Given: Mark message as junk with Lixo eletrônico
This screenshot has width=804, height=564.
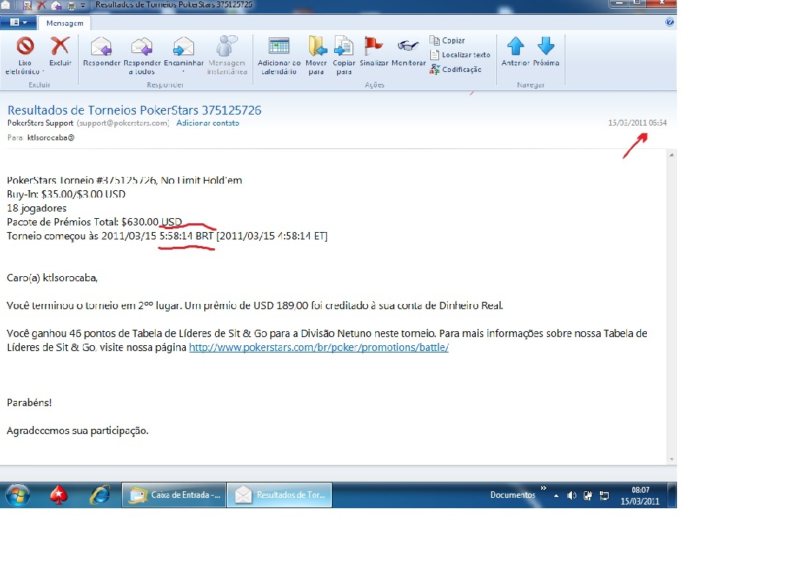Looking at the screenshot, I should [x=25, y=55].
